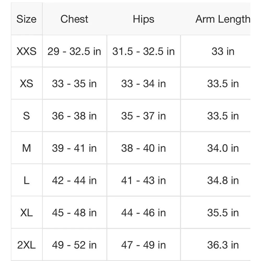Select the 2XL size row label
Image resolution: width=261 pixels, height=261 pixels.
pyautogui.click(x=26, y=245)
